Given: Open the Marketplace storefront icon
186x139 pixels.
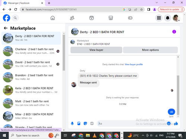Looking at the screenshot, I should click(x=111, y=18).
